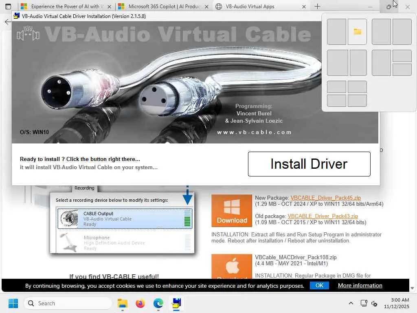Select the Recording tab in the sound panel image

84,188
